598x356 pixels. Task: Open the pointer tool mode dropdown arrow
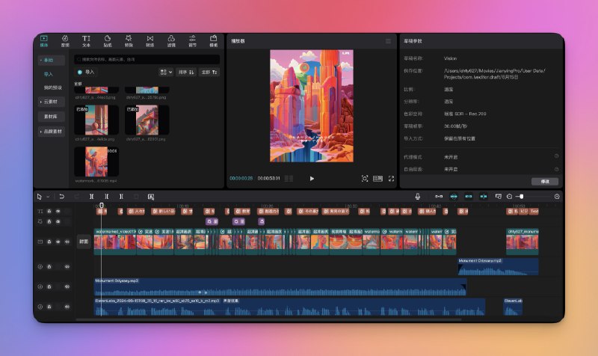tap(48, 197)
